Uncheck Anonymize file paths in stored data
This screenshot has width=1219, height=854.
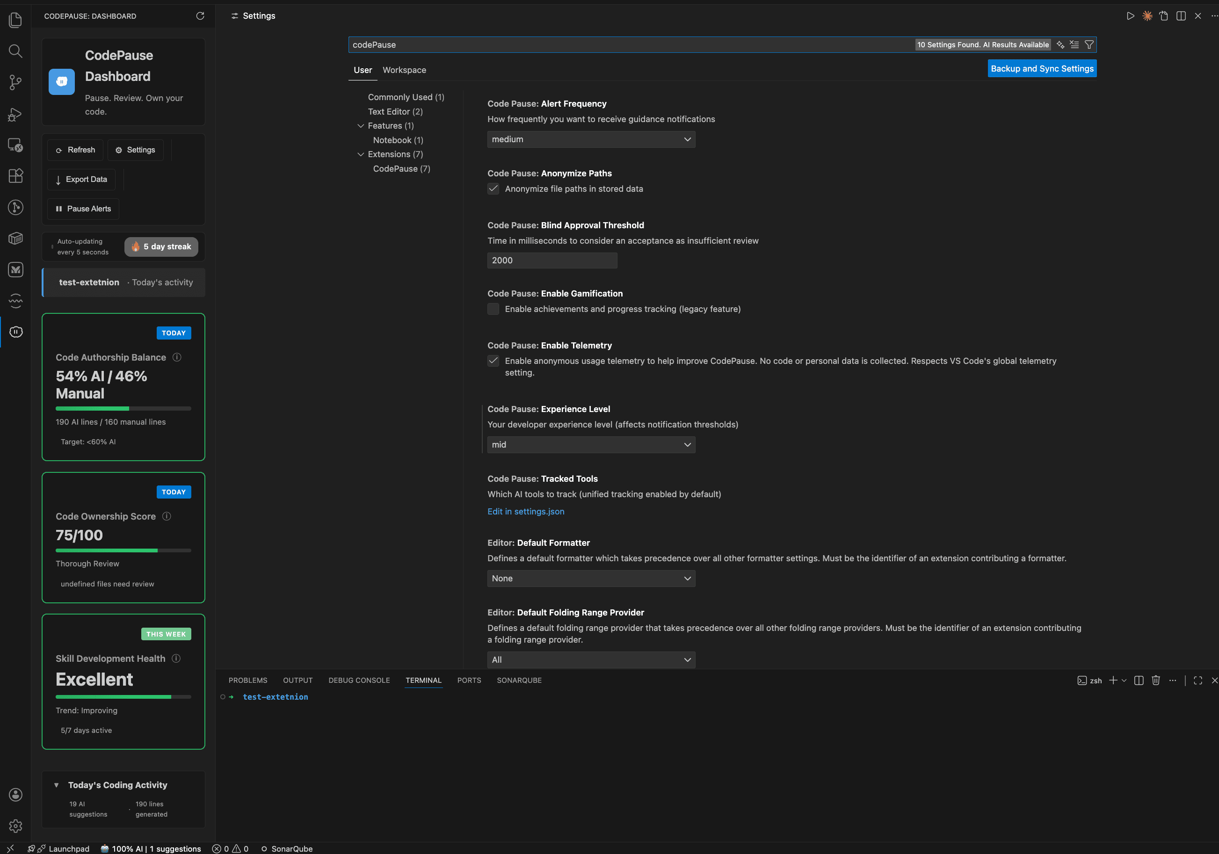click(x=493, y=189)
